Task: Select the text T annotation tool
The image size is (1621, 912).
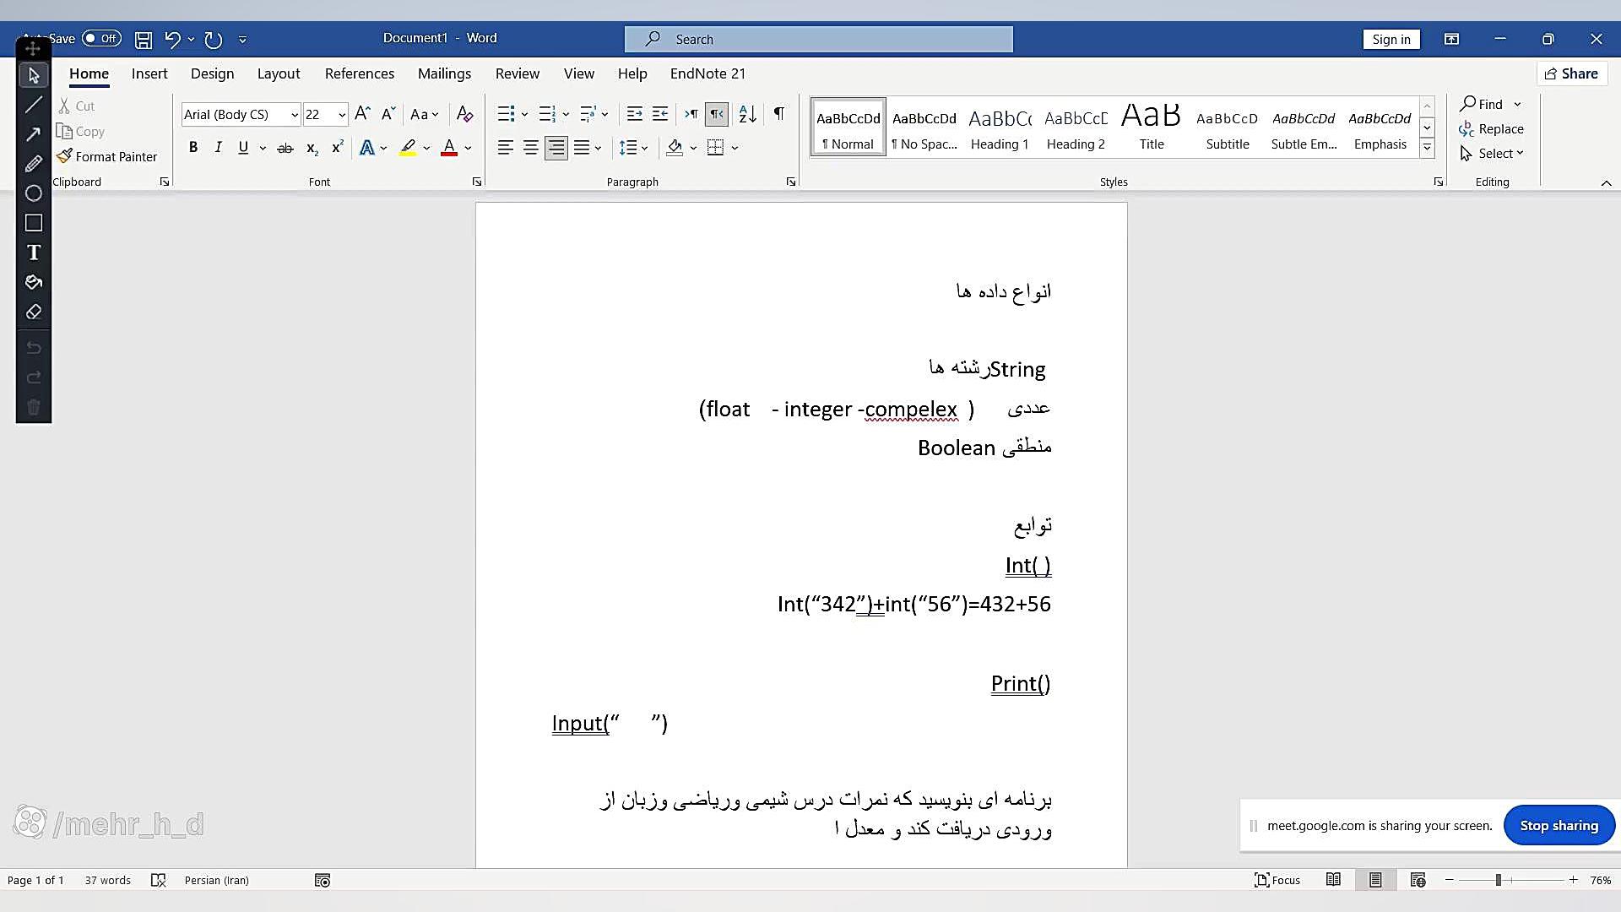Action: (x=34, y=252)
